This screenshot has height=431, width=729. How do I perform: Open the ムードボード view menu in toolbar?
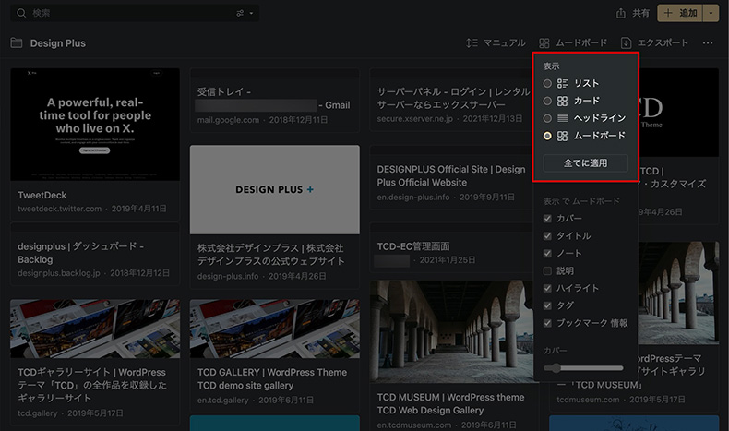(x=573, y=42)
